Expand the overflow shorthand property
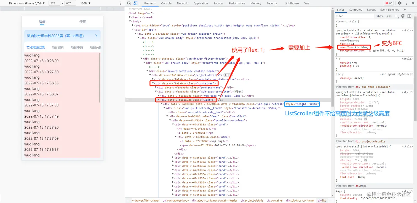The height and width of the screenshot is (203, 417). (x=356, y=47)
